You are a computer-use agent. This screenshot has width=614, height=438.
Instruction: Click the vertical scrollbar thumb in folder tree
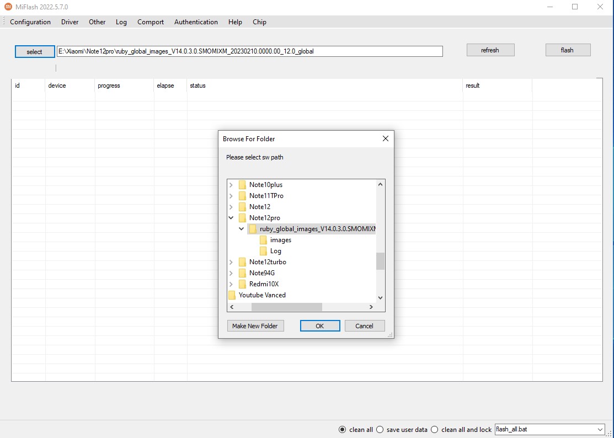click(380, 261)
